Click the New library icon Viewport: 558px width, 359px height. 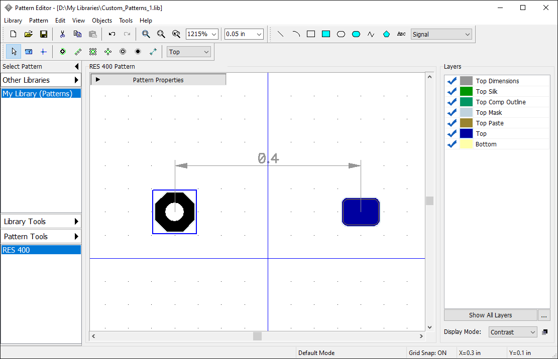pyautogui.click(x=13, y=34)
